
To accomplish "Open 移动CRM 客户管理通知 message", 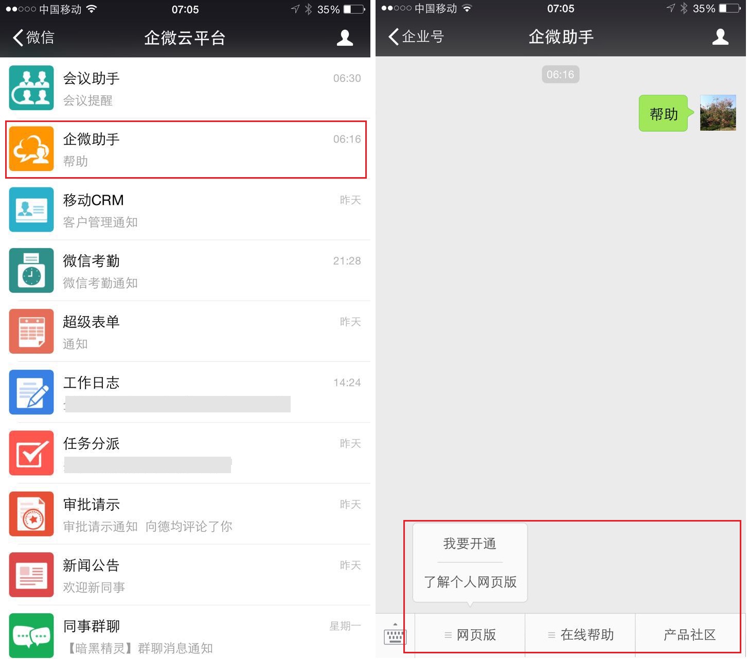I will [x=100, y=222].
